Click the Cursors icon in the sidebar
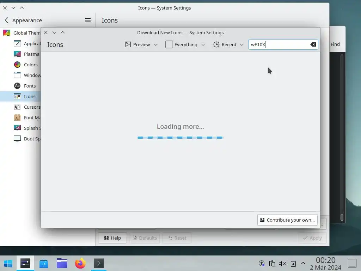The height and width of the screenshot is (271, 361). (17, 107)
